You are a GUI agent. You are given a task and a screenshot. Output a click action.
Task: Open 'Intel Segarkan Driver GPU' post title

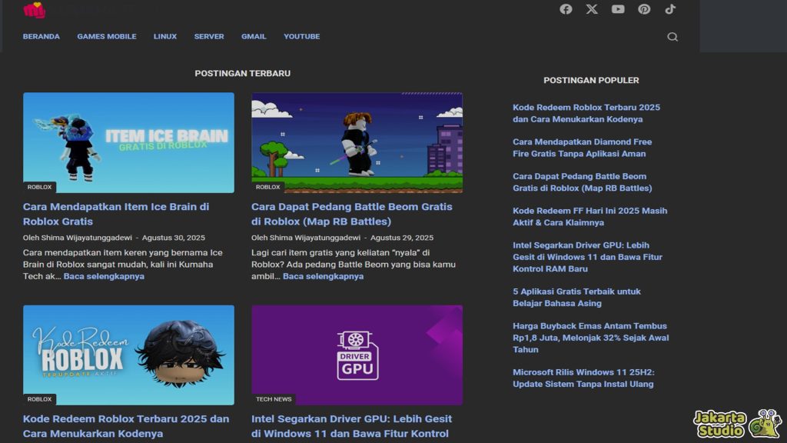coord(351,426)
